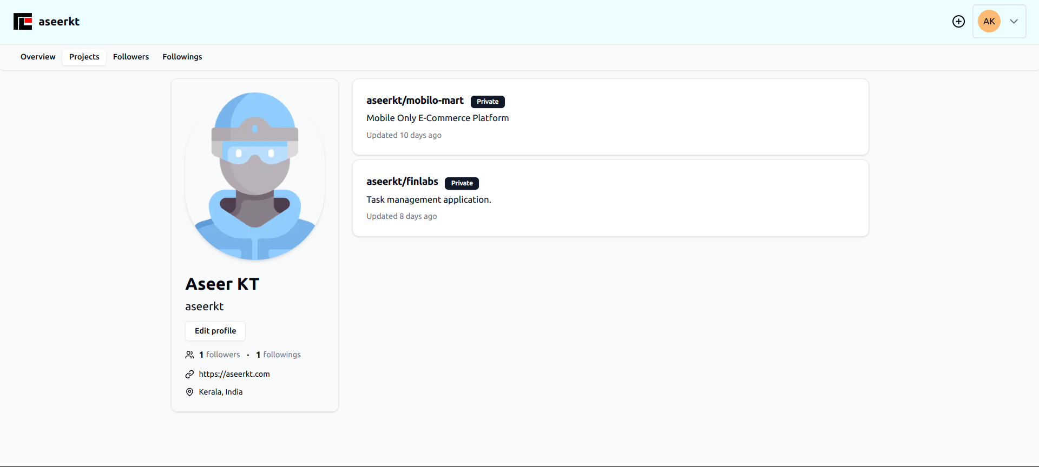Click the Edit profile button

(x=215, y=331)
